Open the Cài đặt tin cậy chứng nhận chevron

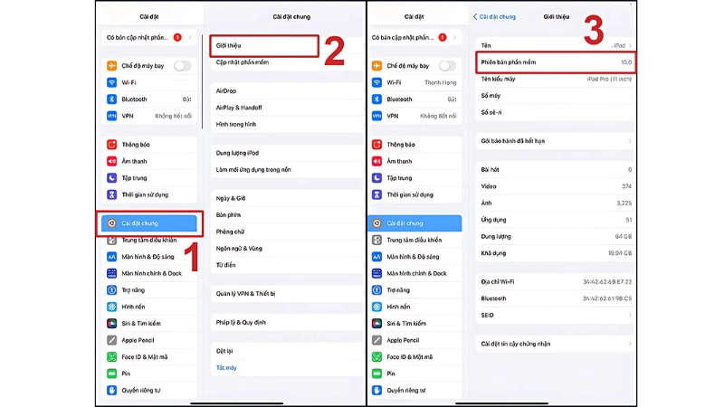coord(630,344)
